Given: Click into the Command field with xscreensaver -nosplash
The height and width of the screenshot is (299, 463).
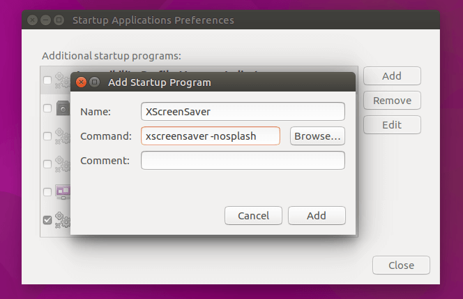Looking at the screenshot, I should pyautogui.click(x=211, y=136).
